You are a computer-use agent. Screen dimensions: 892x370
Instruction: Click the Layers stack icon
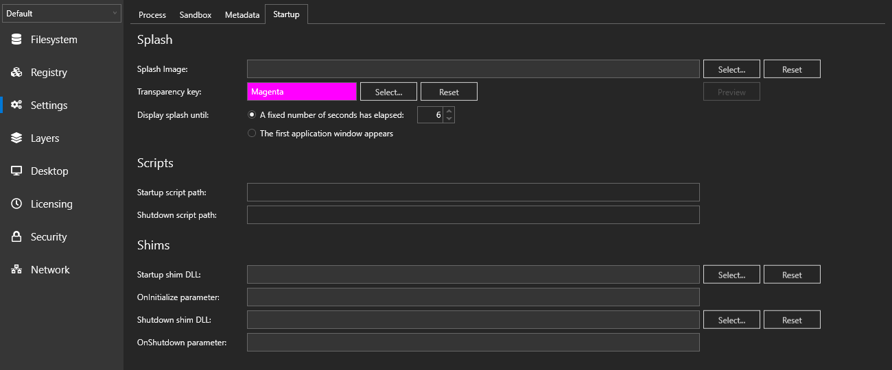pos(16,138)
